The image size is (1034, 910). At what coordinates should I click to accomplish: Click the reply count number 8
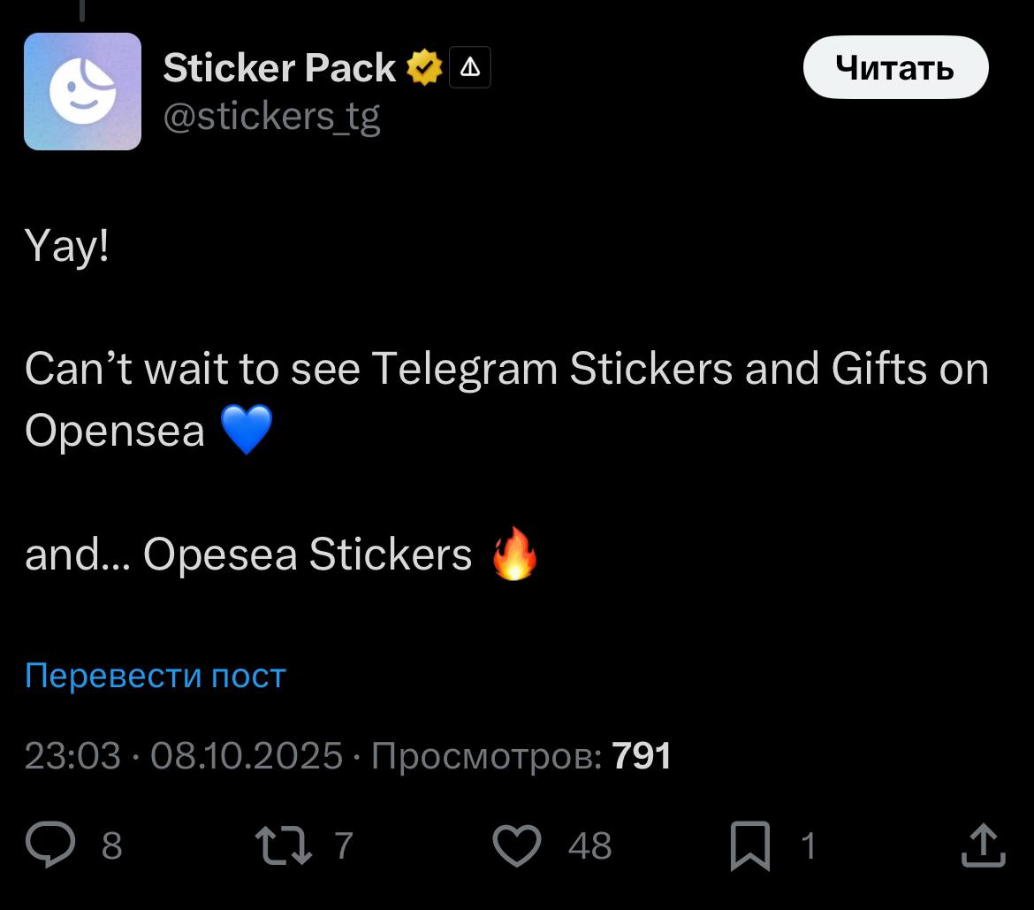pyautogui.click(x=111, y=846)
